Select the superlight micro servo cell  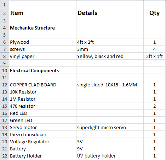tap(110, 127)
